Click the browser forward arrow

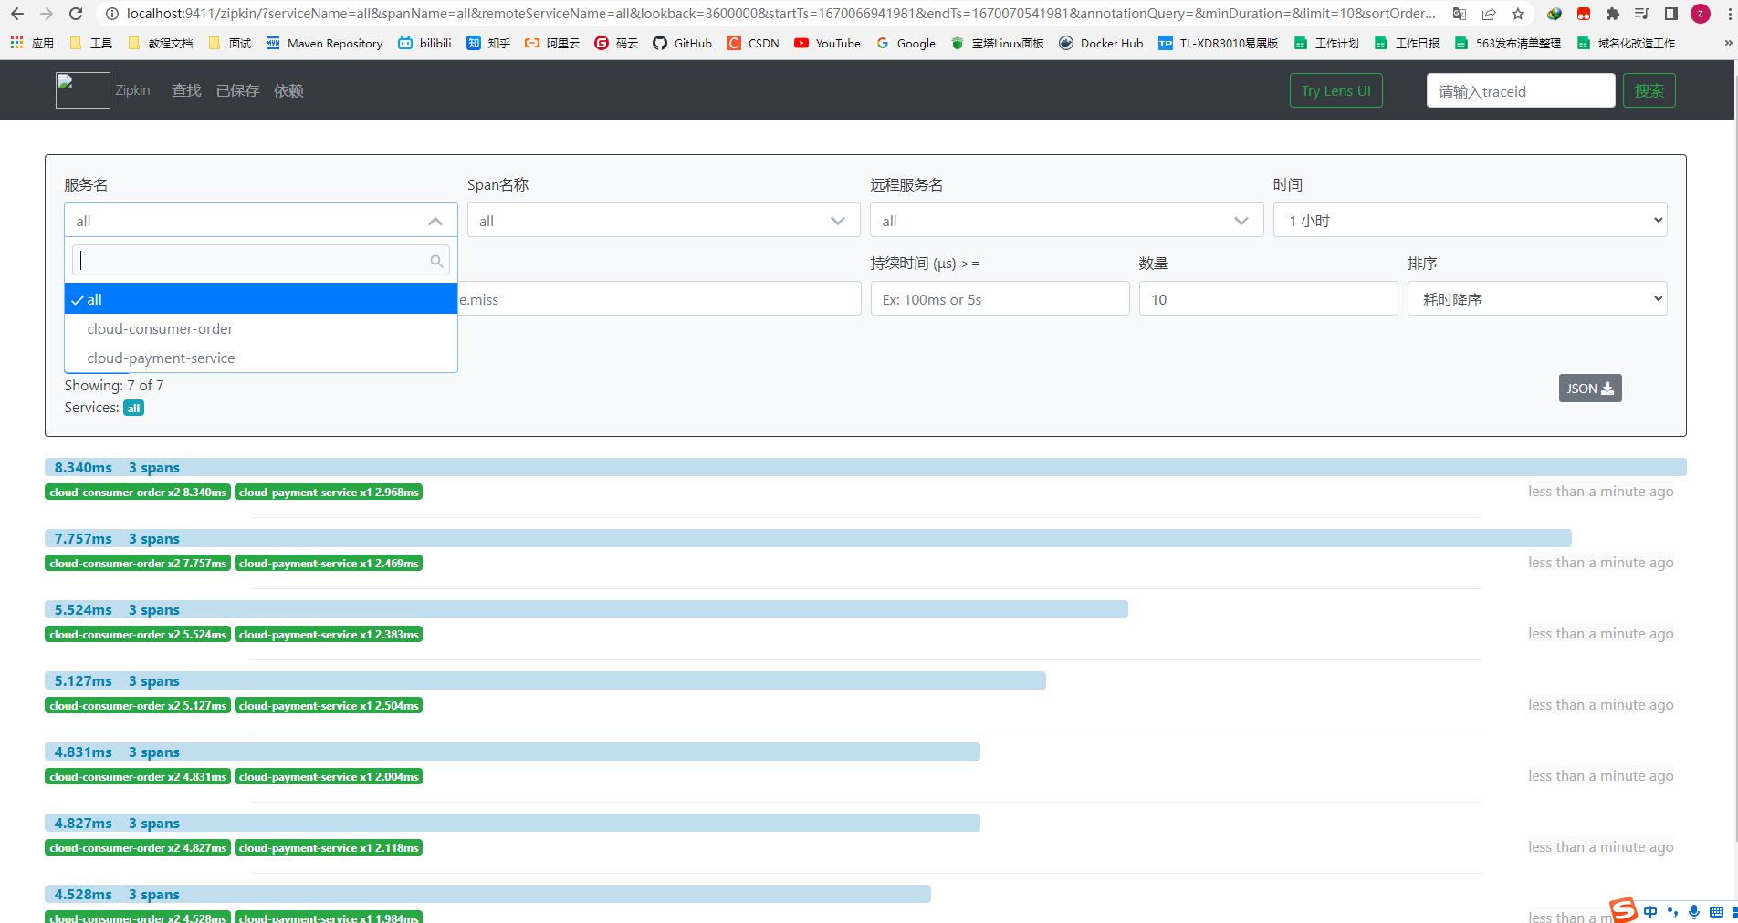click(47, 14)
